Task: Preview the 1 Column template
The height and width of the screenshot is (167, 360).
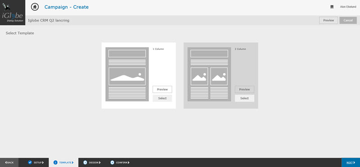Action: (162, 89)
